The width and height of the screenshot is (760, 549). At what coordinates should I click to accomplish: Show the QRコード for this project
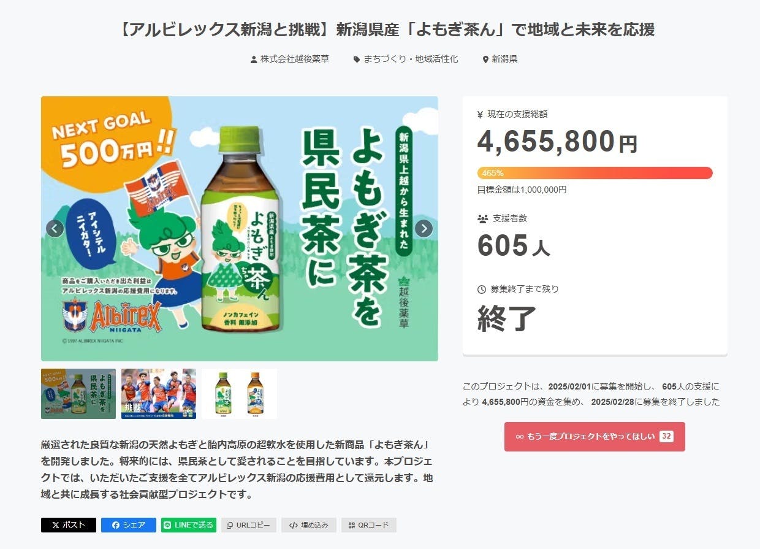(x=368, y=525)
